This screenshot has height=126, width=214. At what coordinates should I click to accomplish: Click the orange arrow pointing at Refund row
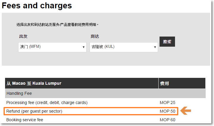tap(186, 111)
